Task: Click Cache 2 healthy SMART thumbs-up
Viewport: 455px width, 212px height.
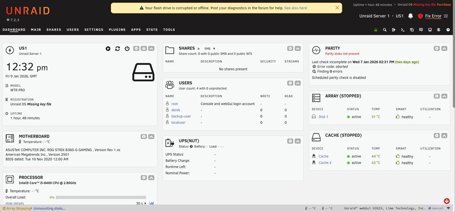Action: pos(398,163)
